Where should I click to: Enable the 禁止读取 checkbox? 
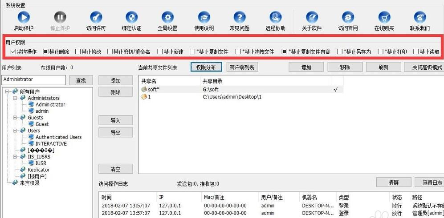[x=416, y=52]
